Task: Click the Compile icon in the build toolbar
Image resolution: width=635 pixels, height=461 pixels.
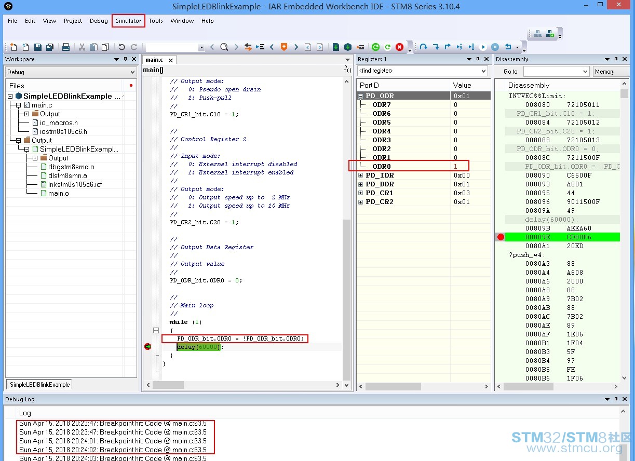Action: (538, 34)
